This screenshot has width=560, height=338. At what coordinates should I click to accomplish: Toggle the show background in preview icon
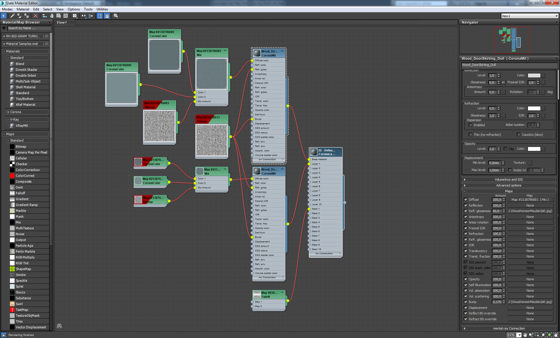point(66,16)
